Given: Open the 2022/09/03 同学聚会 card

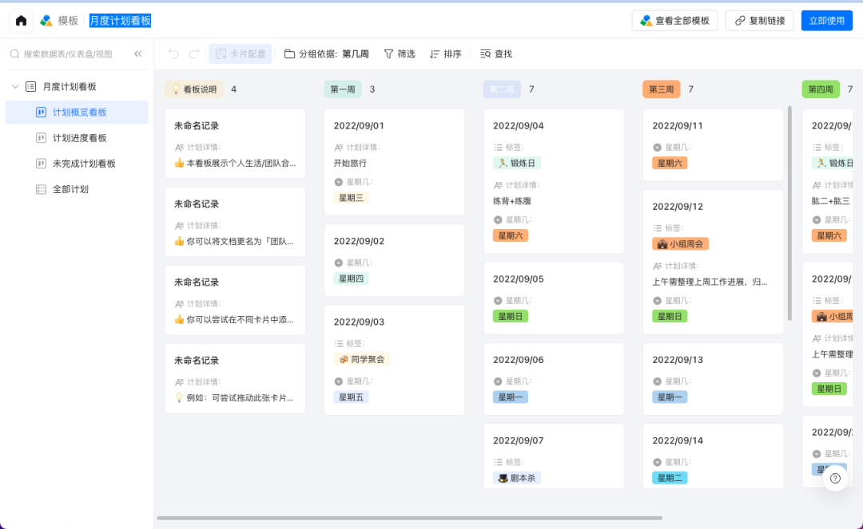Looking at the screenshot, I should point(394,360).
